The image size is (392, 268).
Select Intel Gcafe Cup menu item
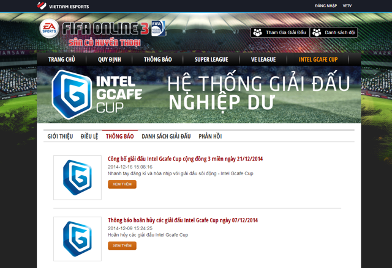click(x=318, y=60)
